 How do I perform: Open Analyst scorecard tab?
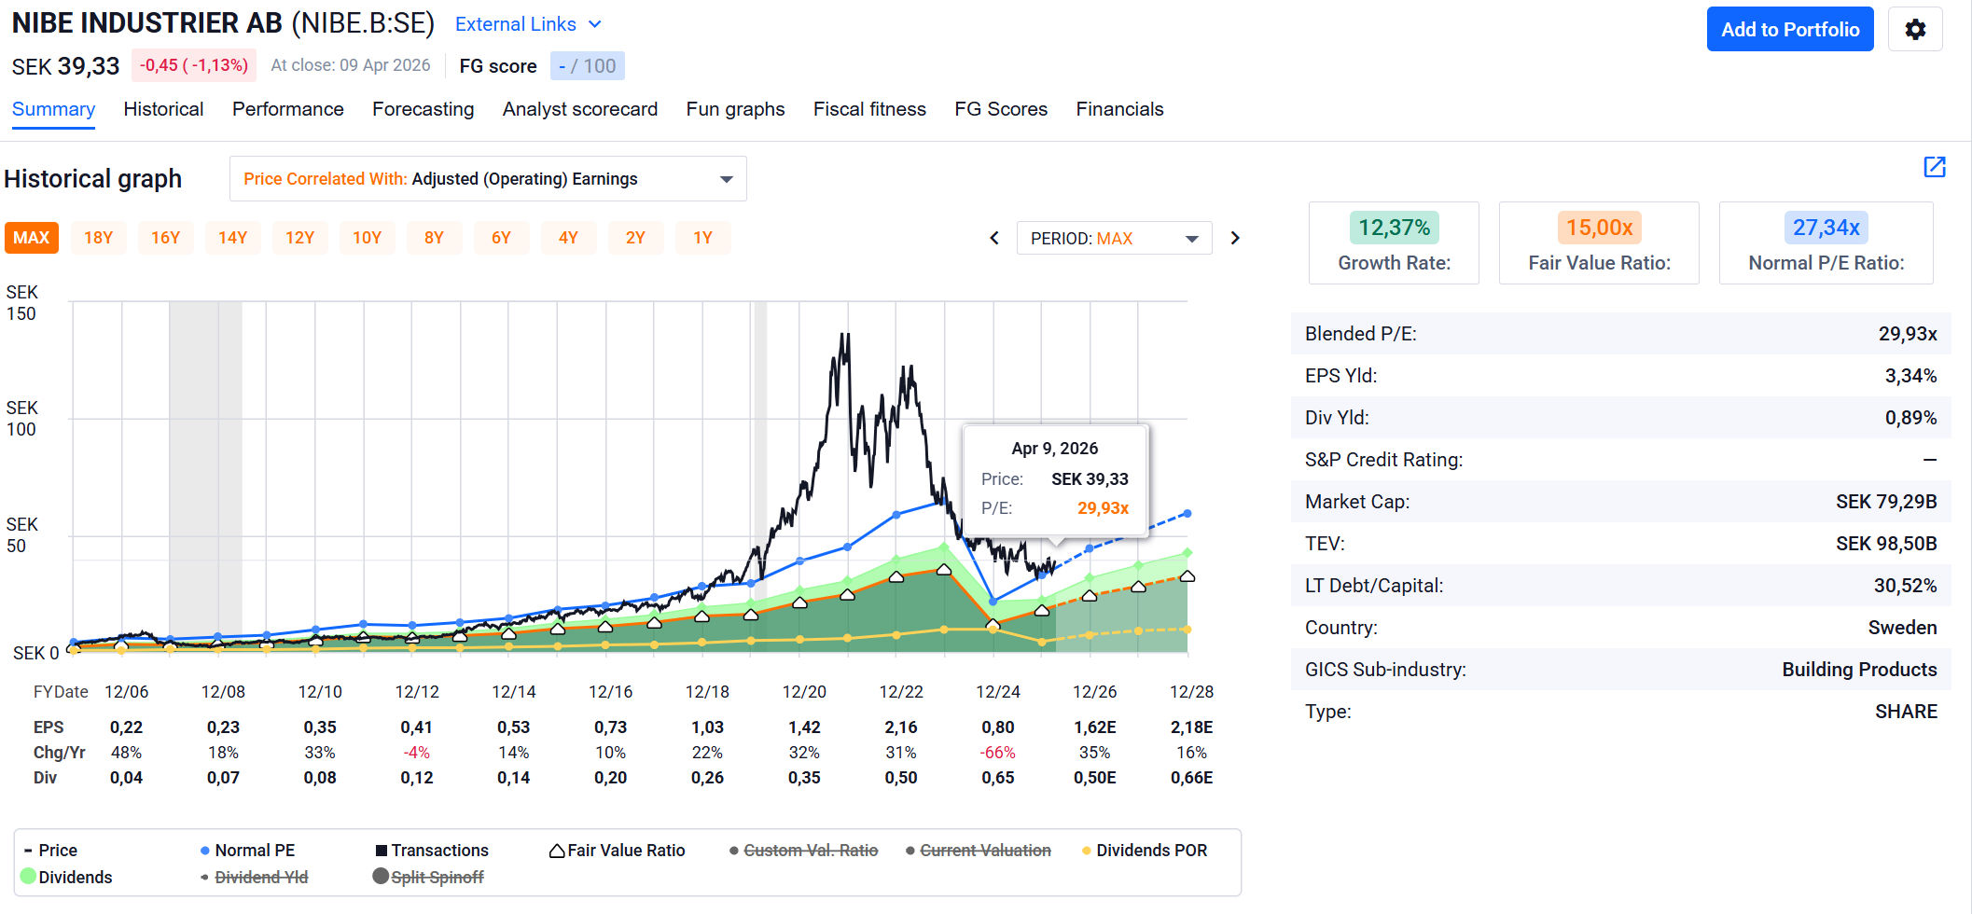point(579,109)
